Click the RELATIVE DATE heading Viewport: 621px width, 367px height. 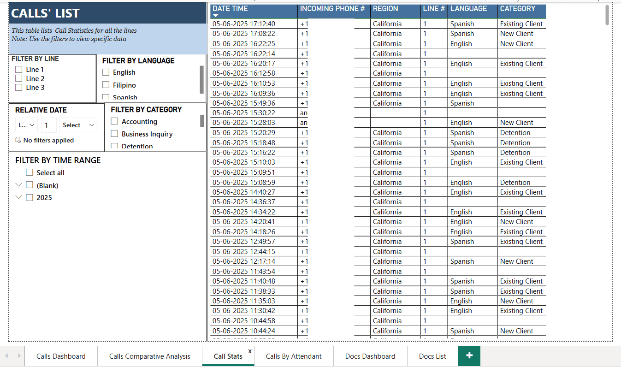click(x=41, y=110)
